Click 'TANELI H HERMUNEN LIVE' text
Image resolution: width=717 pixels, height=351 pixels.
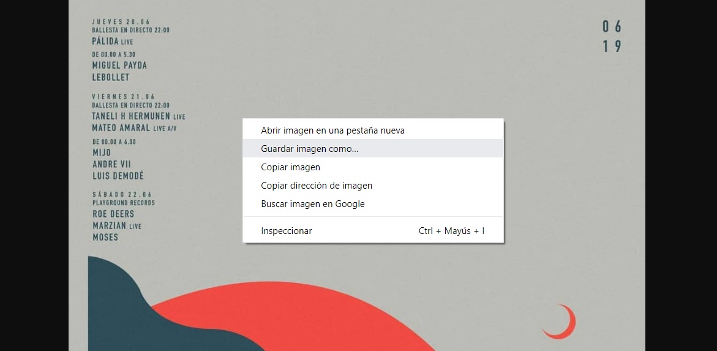click(138, 116)
